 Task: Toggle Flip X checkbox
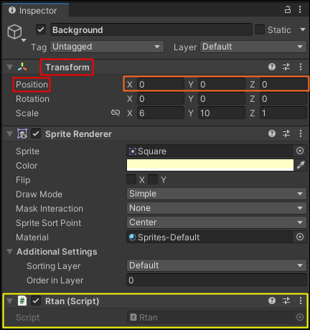click(131, 179)
